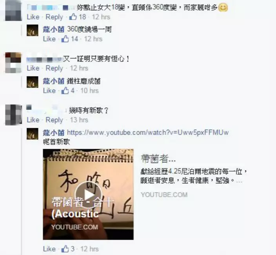Viewport: 276px width, 255px height.
Task: Click thumbs-up icon showing 14 likes
Action: [x=65, y=39]
